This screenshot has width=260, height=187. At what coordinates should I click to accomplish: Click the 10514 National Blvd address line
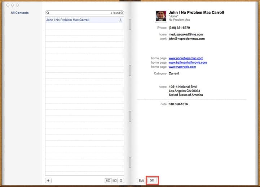(183, 87)
